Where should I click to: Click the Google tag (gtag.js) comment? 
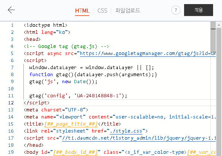[66, 46]
